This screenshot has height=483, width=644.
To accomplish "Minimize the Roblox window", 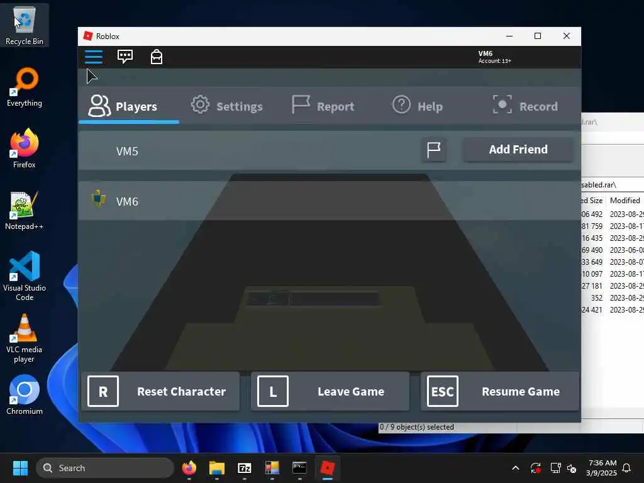I will (509, 36).
